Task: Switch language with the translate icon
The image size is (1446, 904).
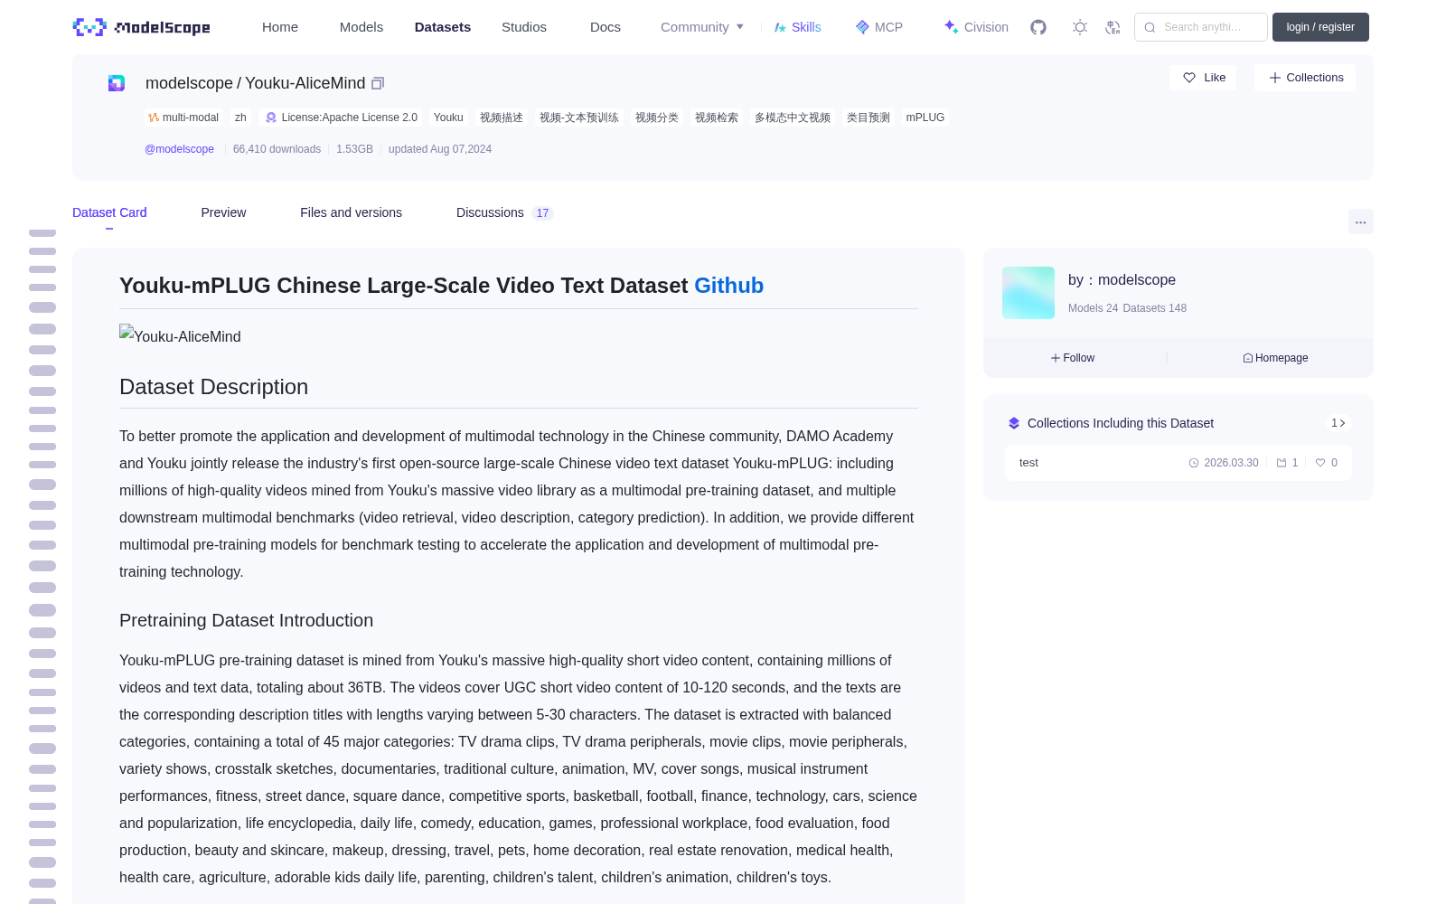Action: coord(1113,27)
